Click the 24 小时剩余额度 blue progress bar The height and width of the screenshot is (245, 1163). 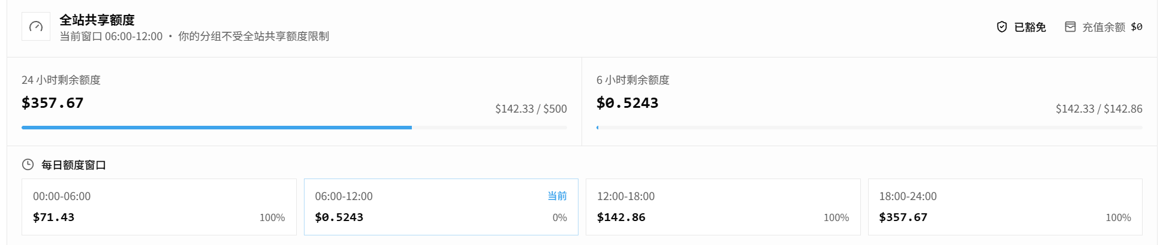[294, 128]
